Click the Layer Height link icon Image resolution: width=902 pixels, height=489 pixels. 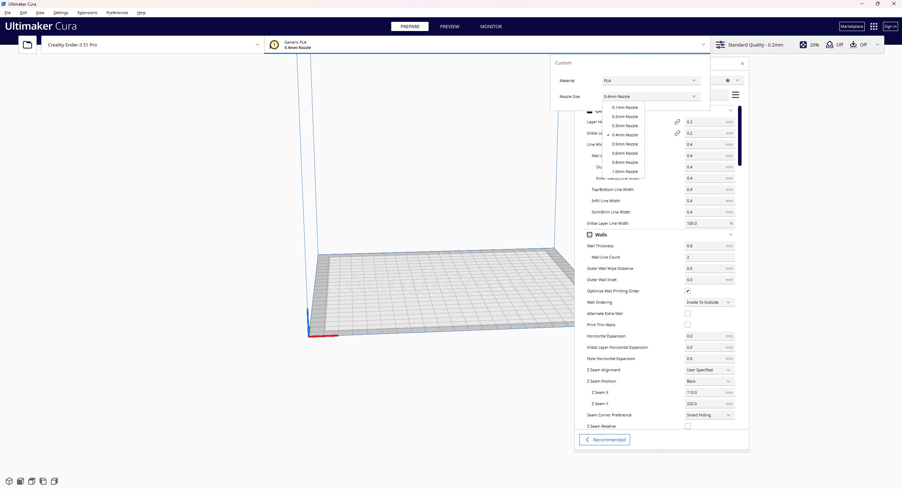[677, 122]
